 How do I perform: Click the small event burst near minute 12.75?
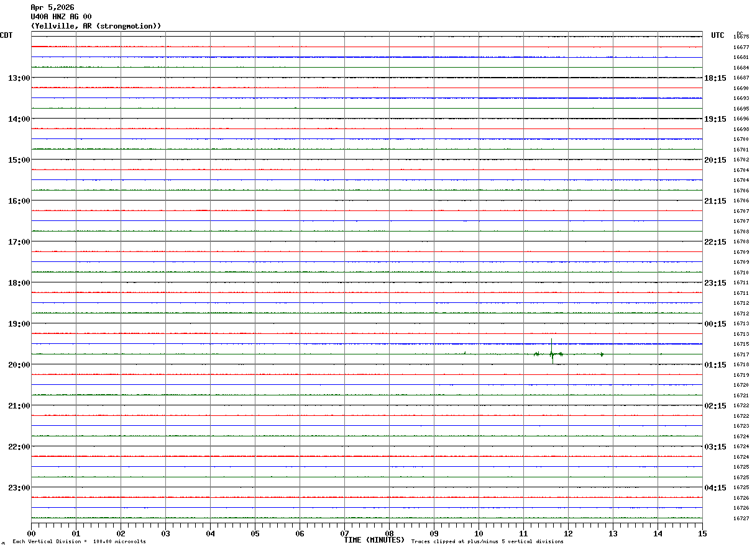602,354
